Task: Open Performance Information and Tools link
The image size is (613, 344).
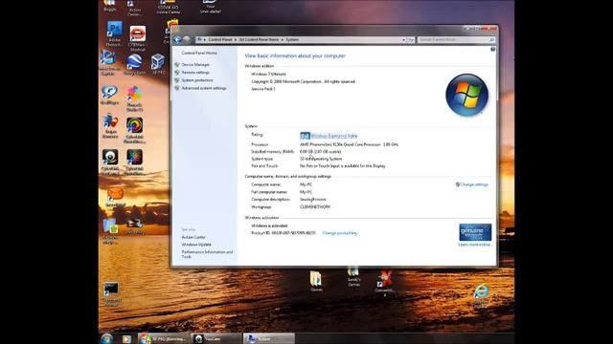Action: (x=207, y=254)
